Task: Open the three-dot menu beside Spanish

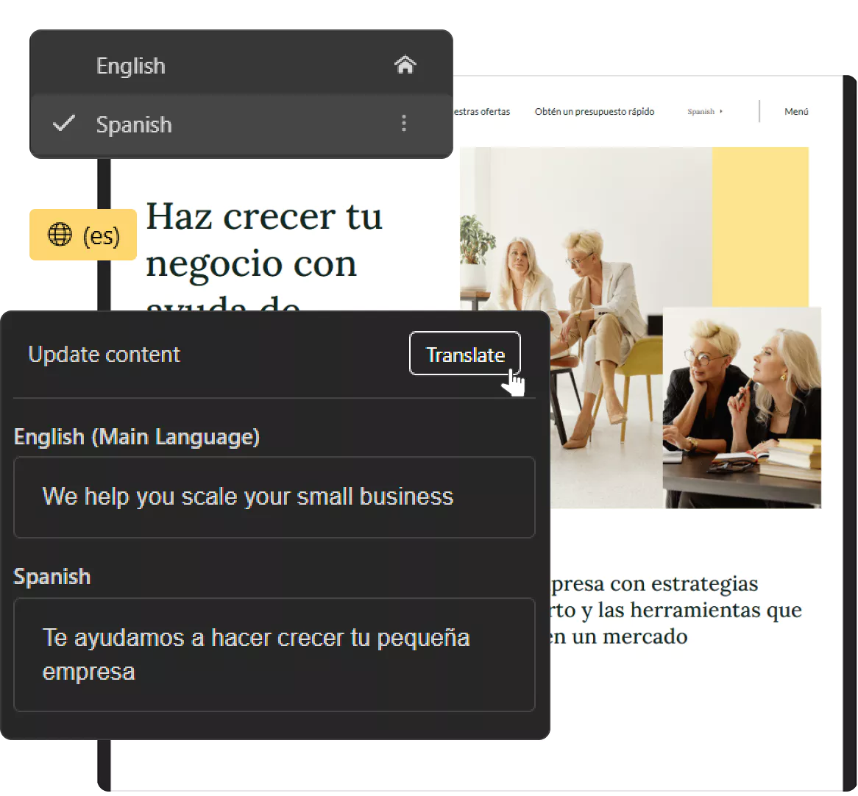Action: click(404, 124)
